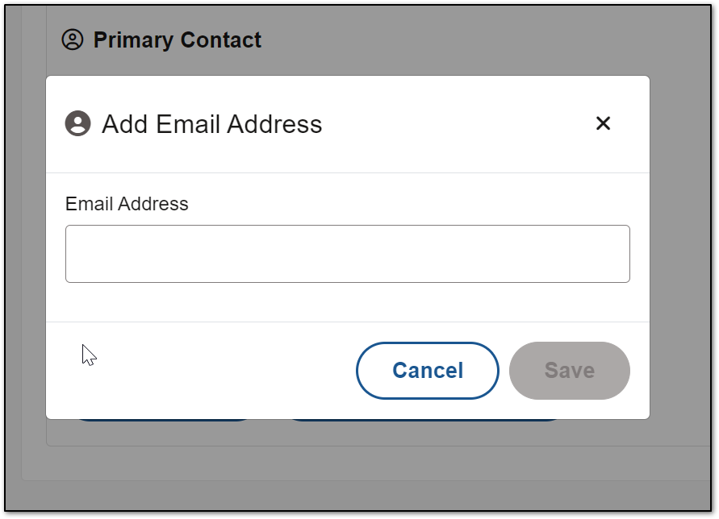Close the Add Email Address dialog
The height and width of the screenshot is (519, 719).
pos(603,123)
